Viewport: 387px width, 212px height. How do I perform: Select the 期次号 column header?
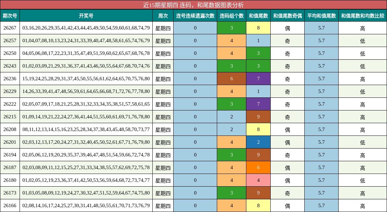tap(10, 16)
